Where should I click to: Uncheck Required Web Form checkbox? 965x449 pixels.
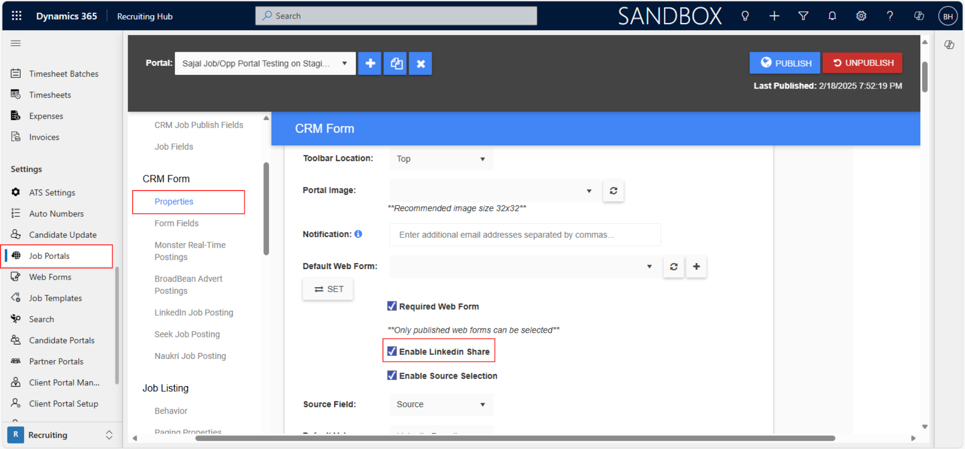tap(392, 306)
